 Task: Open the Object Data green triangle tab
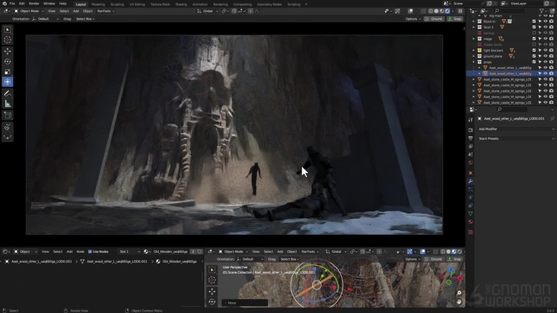click(471, 213)
